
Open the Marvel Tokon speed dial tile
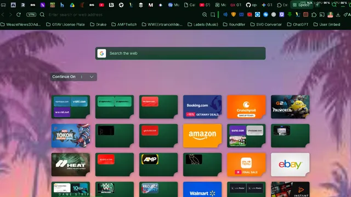71,136
